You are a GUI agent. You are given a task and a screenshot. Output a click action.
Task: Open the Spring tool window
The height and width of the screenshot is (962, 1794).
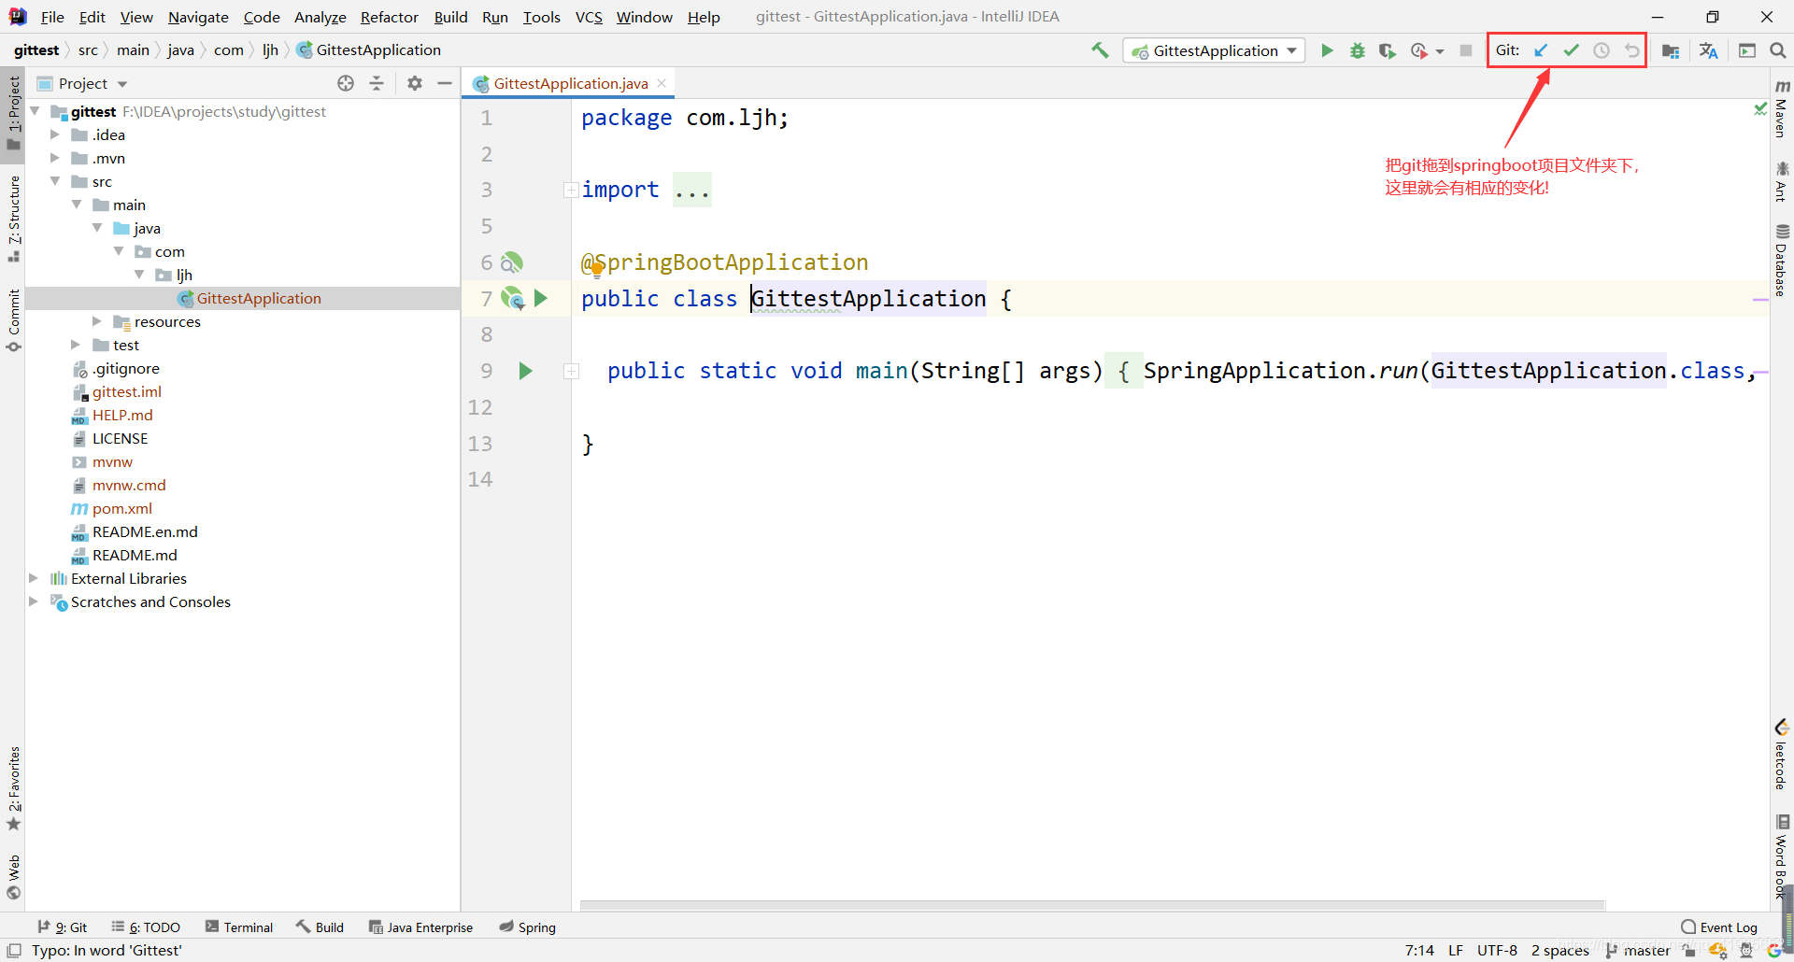pyautogui.click(x=528, y=927)
